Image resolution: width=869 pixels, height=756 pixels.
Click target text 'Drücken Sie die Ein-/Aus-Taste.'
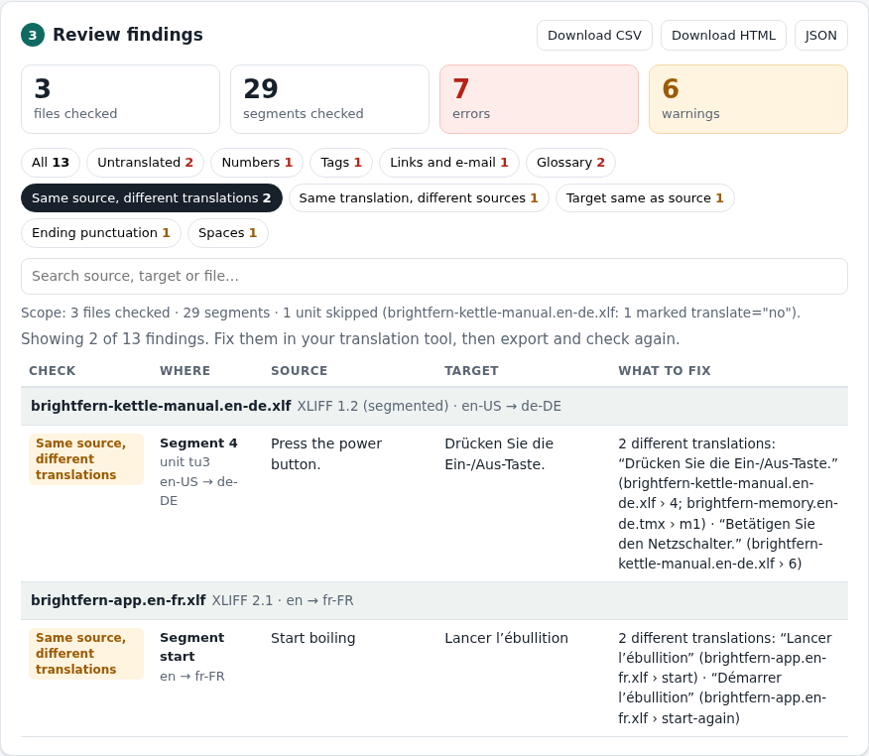499,454
